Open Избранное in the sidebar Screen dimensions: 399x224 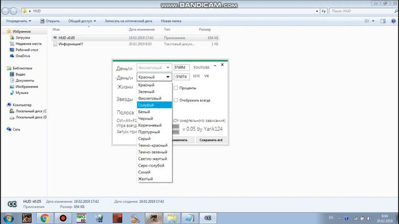22,32
